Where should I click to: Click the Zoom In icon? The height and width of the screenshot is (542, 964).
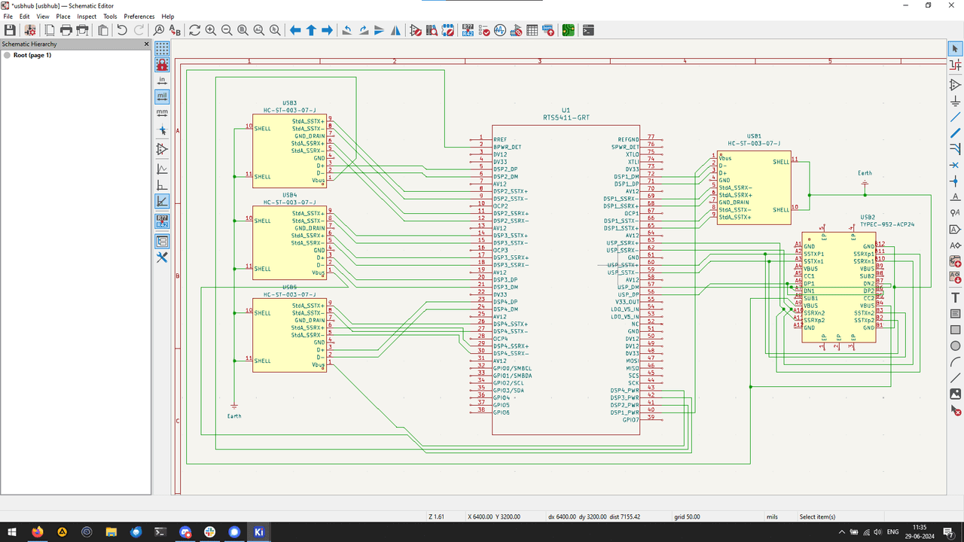pyautogui.click(x=211, y=30)
